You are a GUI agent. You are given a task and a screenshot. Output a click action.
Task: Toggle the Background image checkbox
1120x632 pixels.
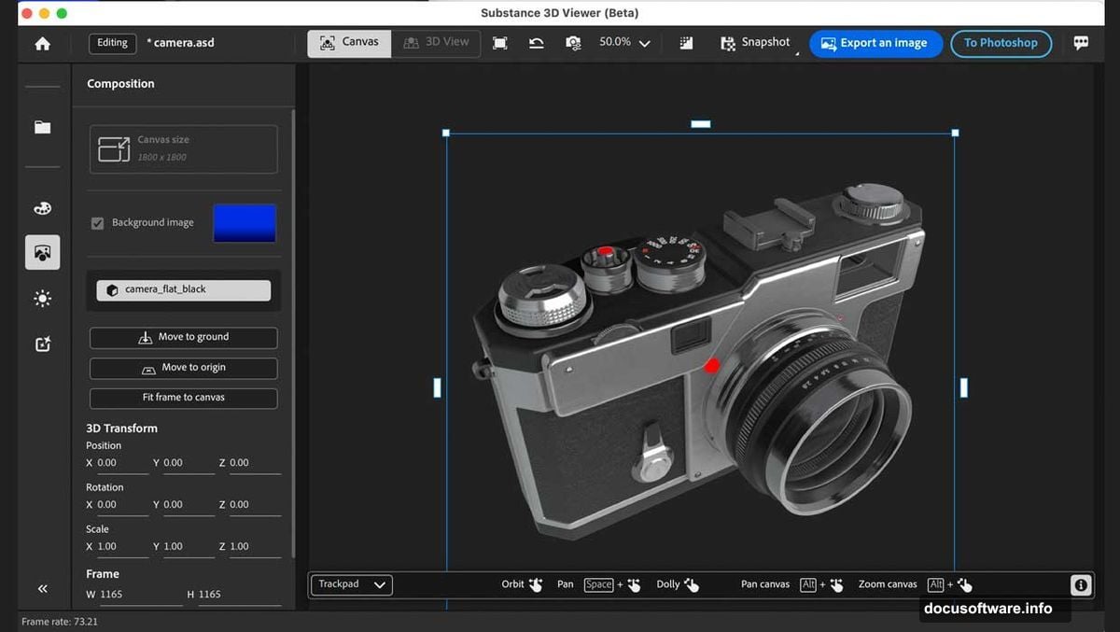coord(97,223)
